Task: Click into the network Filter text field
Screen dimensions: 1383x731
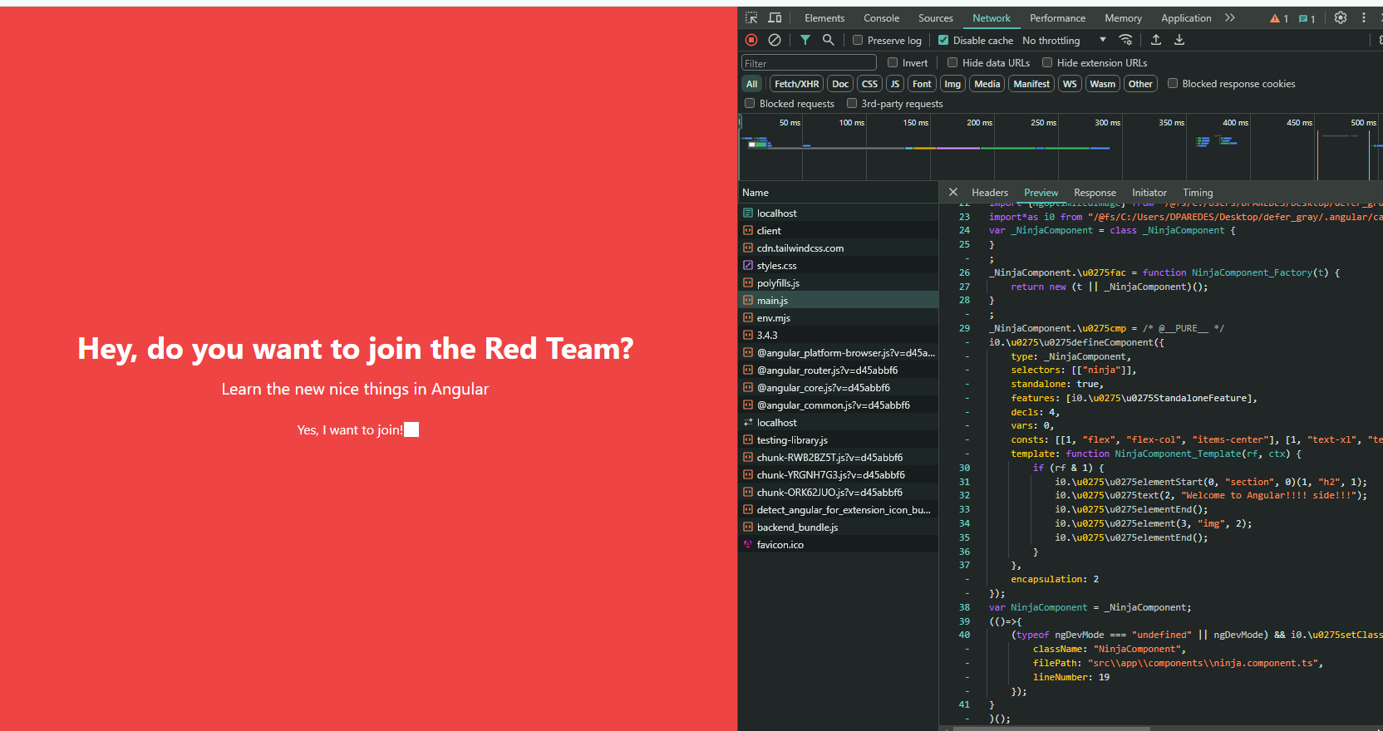Action: pos(809,63)
